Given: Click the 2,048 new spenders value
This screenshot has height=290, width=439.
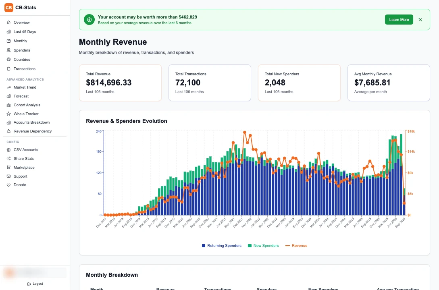Looking at the screenshot, I should (275, 83).
